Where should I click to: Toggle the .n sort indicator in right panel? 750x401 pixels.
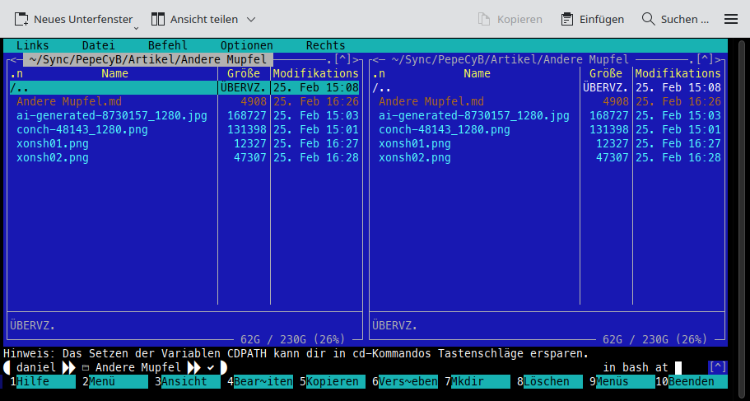(379, 73)
